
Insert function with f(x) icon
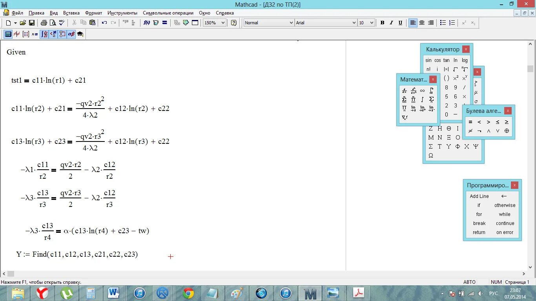tap(147, 23)
